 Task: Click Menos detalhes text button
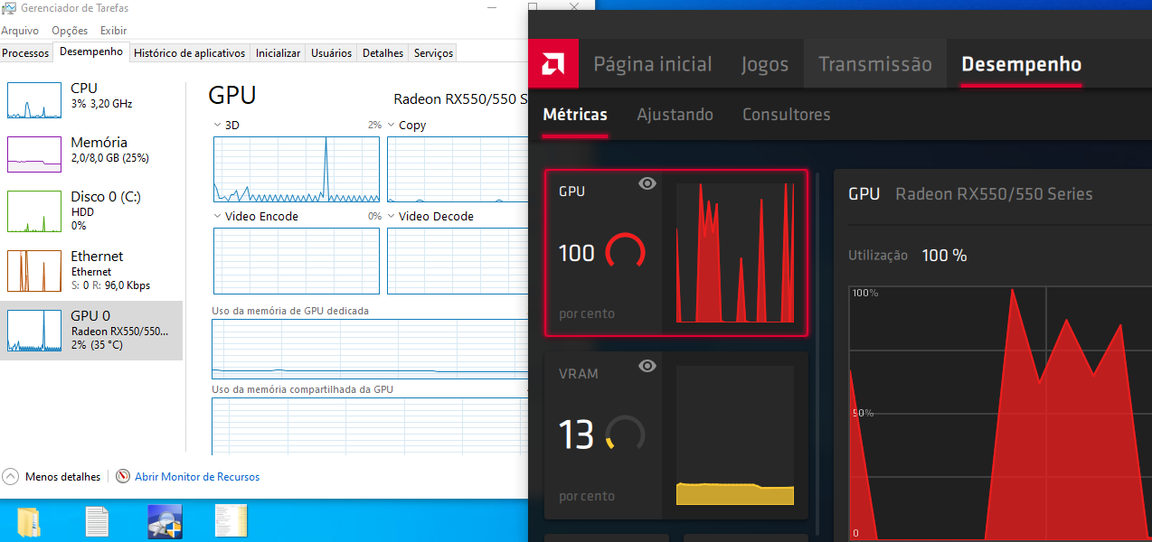pos(62,476)
